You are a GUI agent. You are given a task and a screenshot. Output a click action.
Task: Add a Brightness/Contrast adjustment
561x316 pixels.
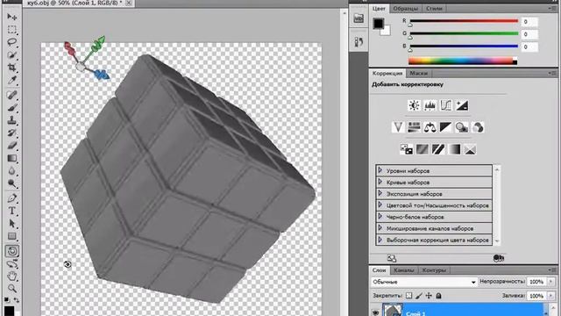[x=414, y=105]
